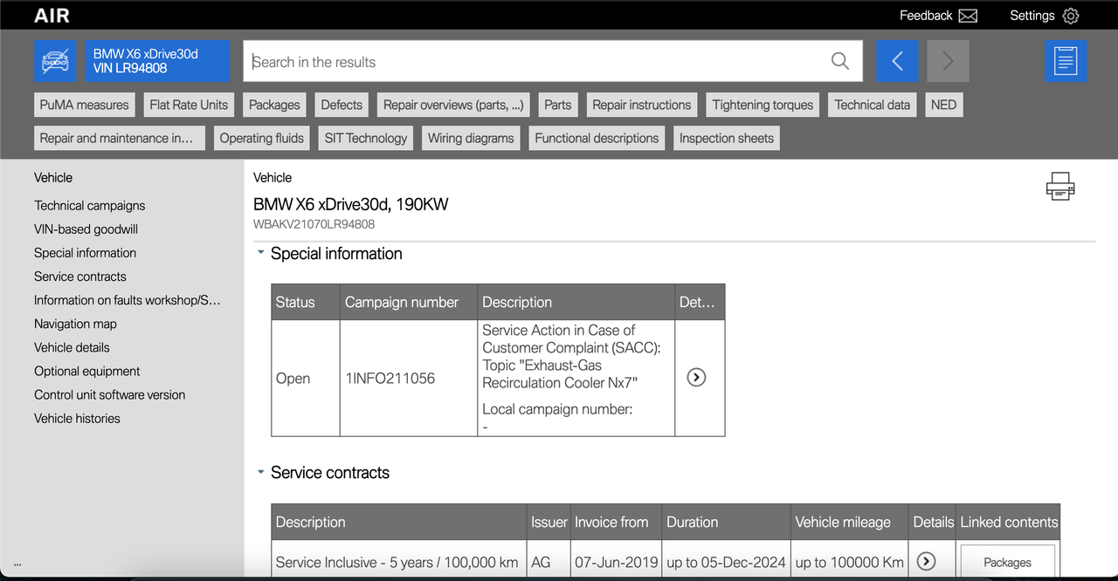Open Packages filter tab
Image resolution: width=1118 pixels, height=581 pixels.
[x=274, y=105]
